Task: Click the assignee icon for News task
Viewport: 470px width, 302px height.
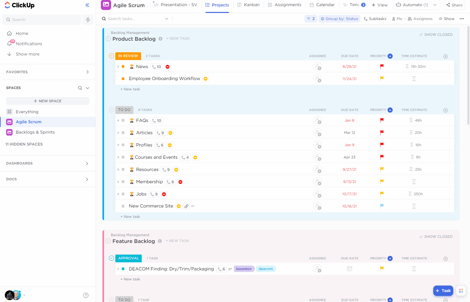Action: pos(317,67)
